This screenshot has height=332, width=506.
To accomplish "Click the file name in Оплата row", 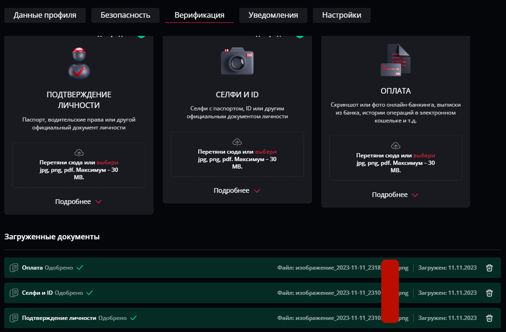I will [x=343, y=268].
